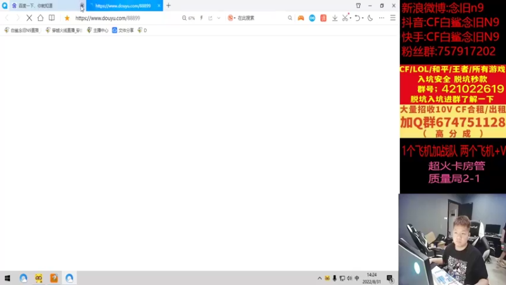Screen dimensions: 506x285
Task: Open the hamburger main menu
Action: click(393, 18)
